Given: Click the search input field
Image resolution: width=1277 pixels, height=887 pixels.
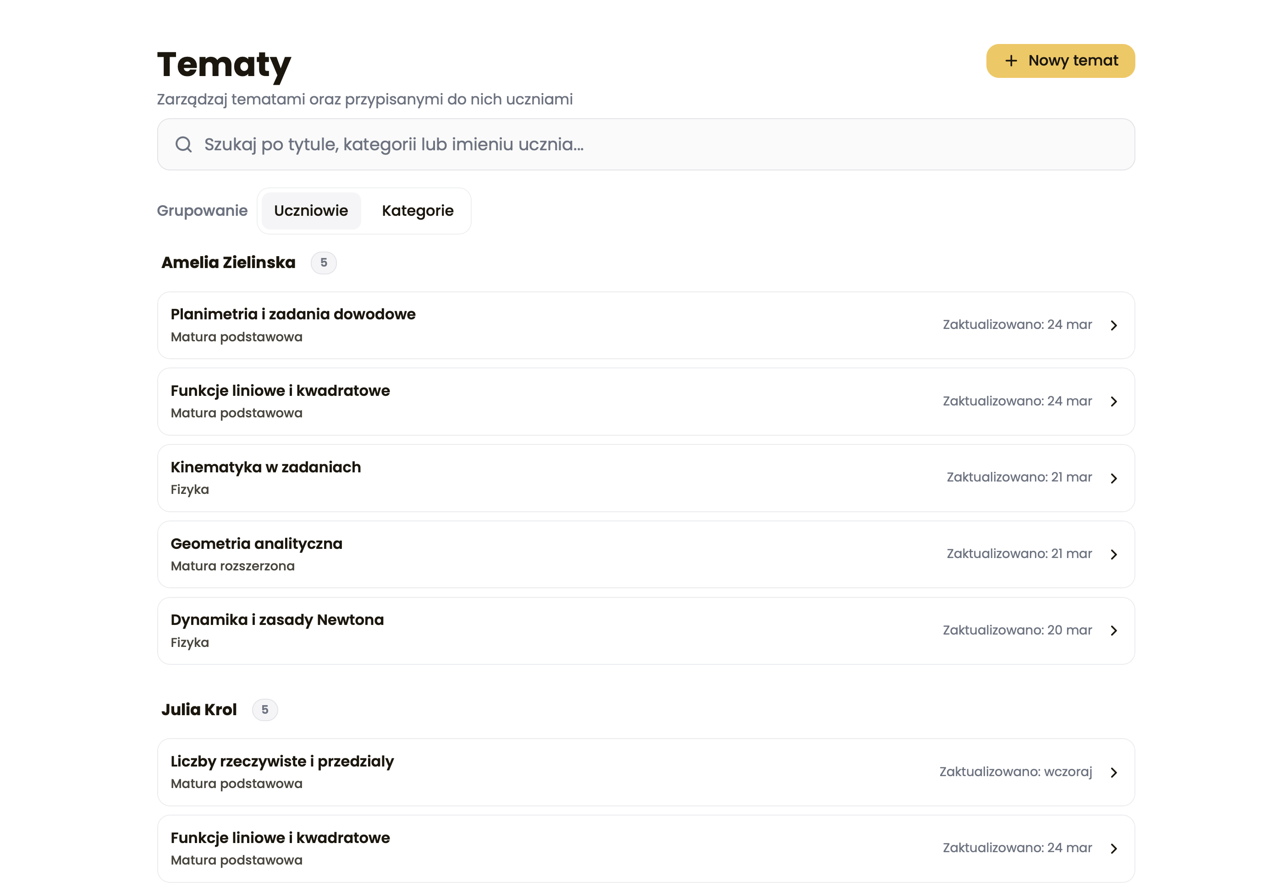Looking at the screenshot, I should coord(645,144).
